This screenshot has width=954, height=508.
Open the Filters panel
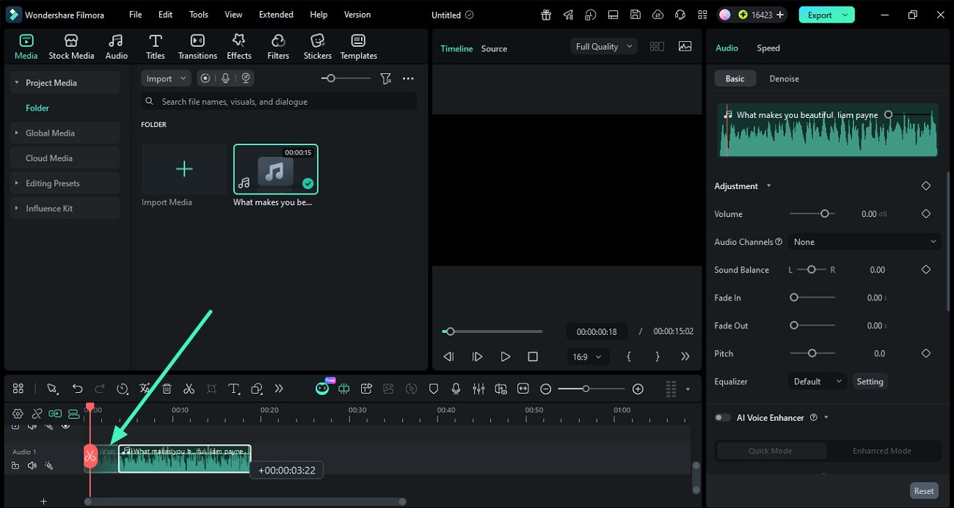tap(278, 47)
